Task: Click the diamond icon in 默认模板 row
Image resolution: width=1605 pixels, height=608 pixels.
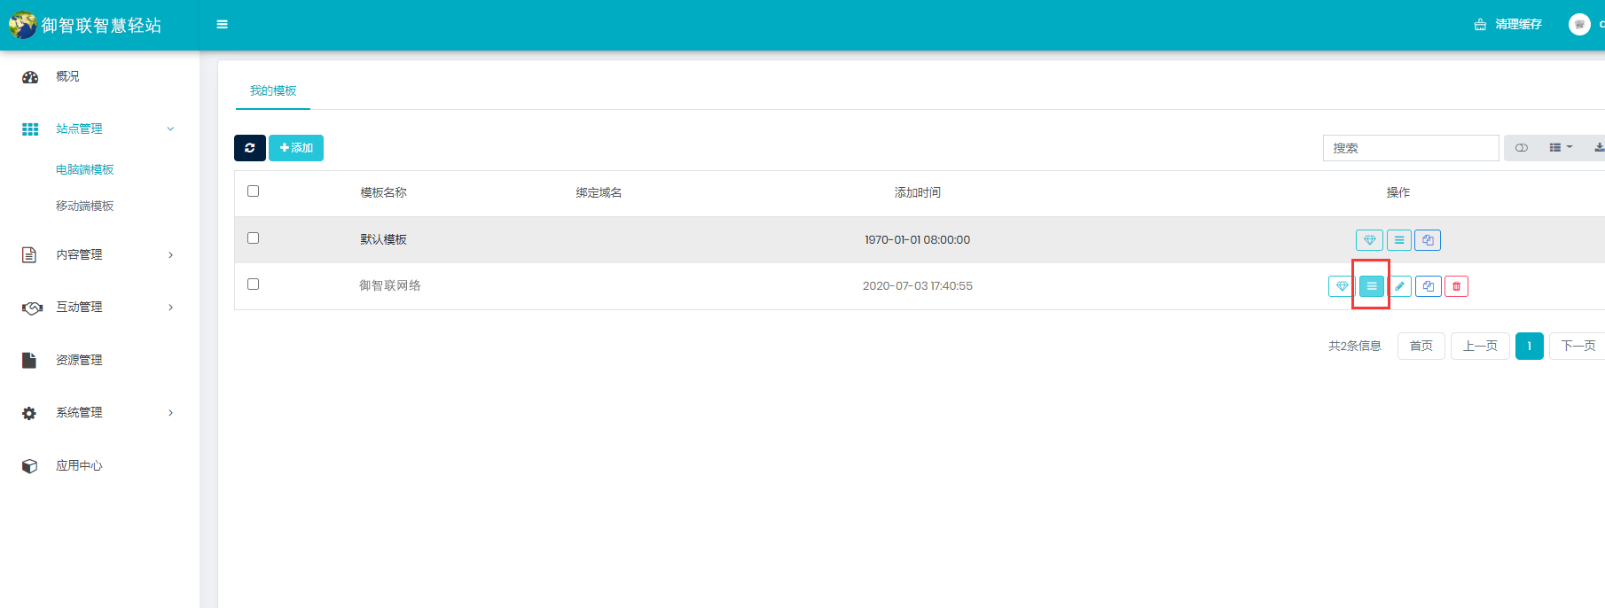Action: click(1369, 240)
